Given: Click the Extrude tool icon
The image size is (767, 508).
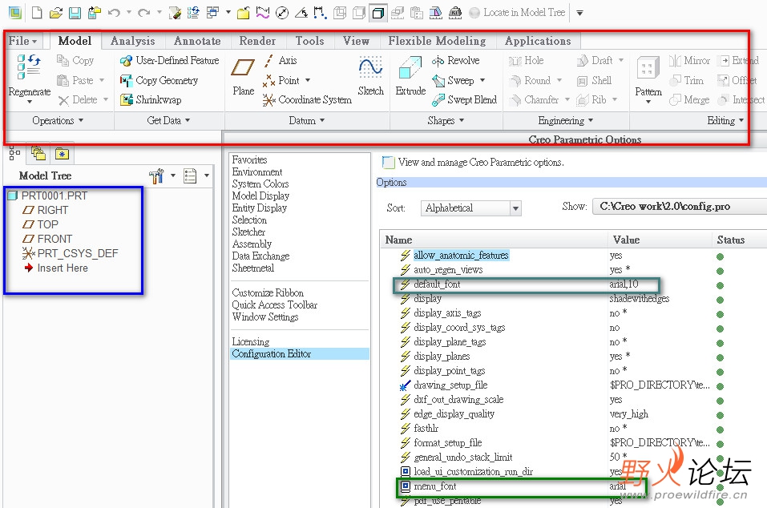Looking at the screenshot, I should [410, 67].
